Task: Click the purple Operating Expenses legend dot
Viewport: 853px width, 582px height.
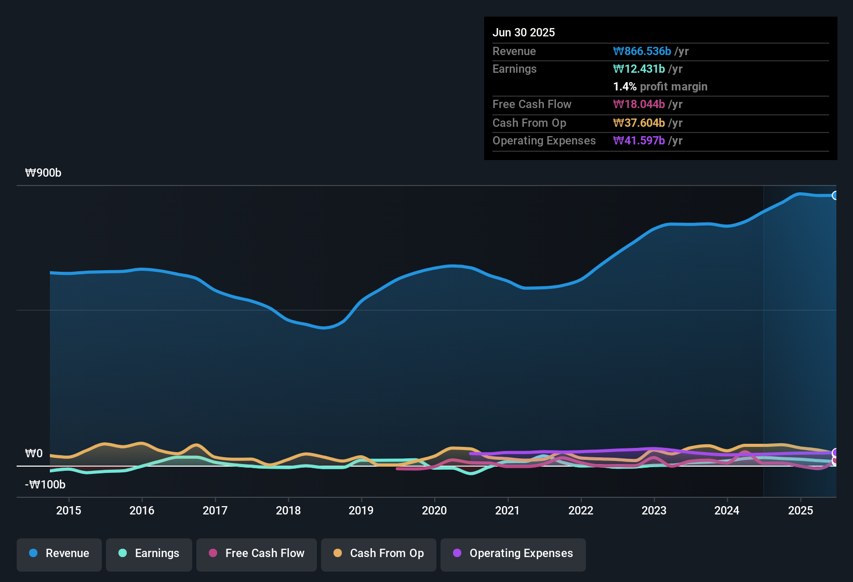Action: pos(457,553)
